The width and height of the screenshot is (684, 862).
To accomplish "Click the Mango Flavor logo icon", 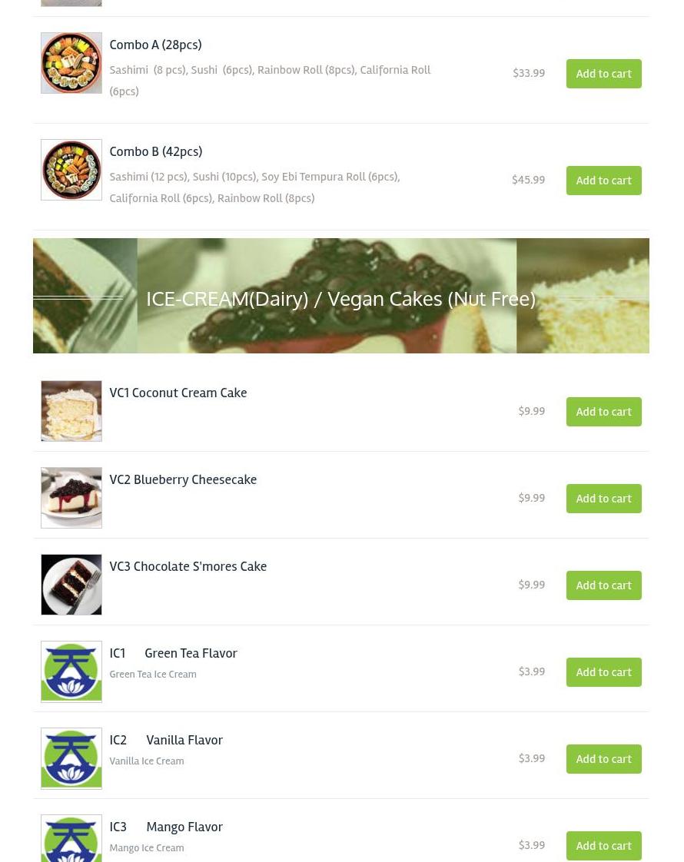I will (71, 839).
